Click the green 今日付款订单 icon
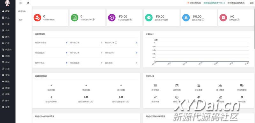This screenshot has height=123, width=255. click(x=75, y=17)
